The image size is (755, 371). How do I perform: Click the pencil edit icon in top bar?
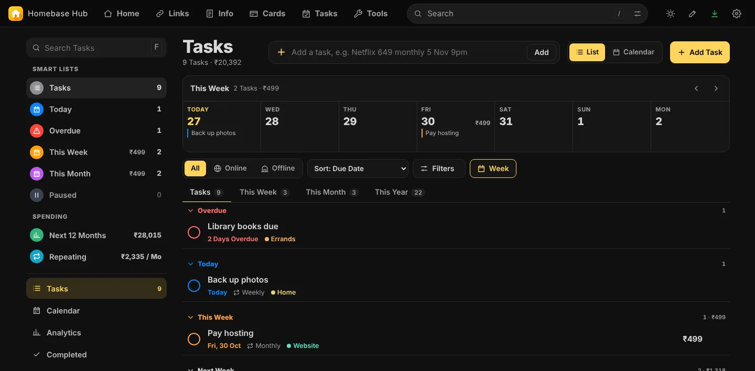pyautogui.click(x=693, y=14)
